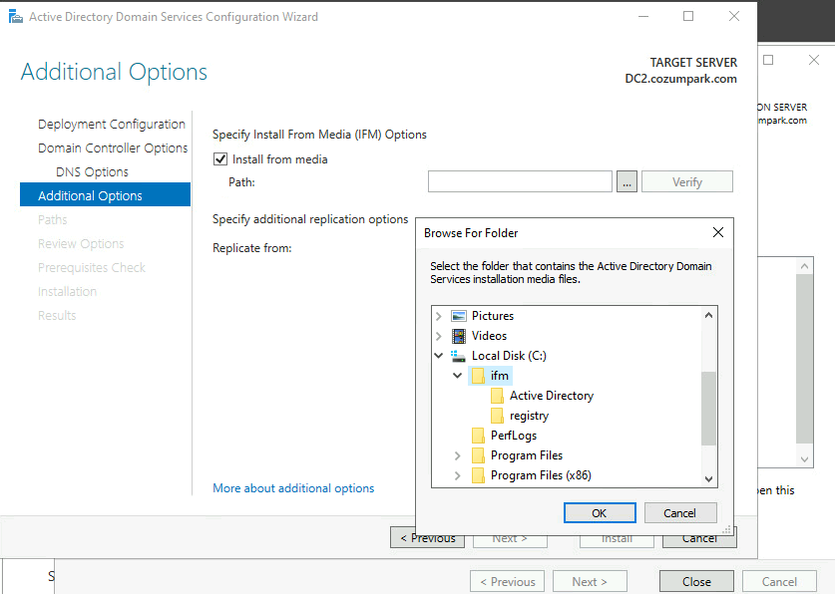Uncheck the Install from media checkbox
This screenshot has width=835, height=594.
pos(220,159)
